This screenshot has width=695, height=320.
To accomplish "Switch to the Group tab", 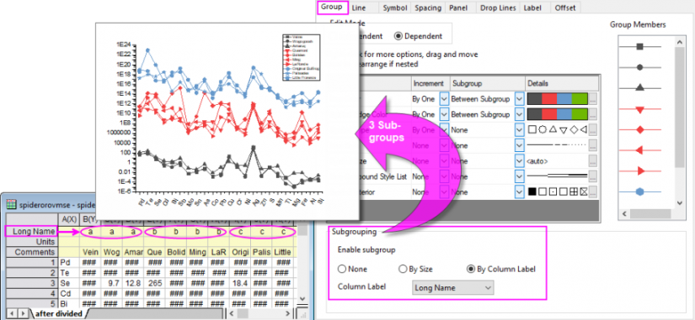I will pos(333,7).
